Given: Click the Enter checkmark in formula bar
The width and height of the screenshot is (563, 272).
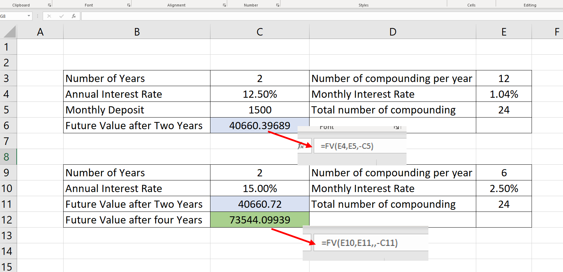Looking at the screenshot, I should pyautogui.click(x=61, y=16).
